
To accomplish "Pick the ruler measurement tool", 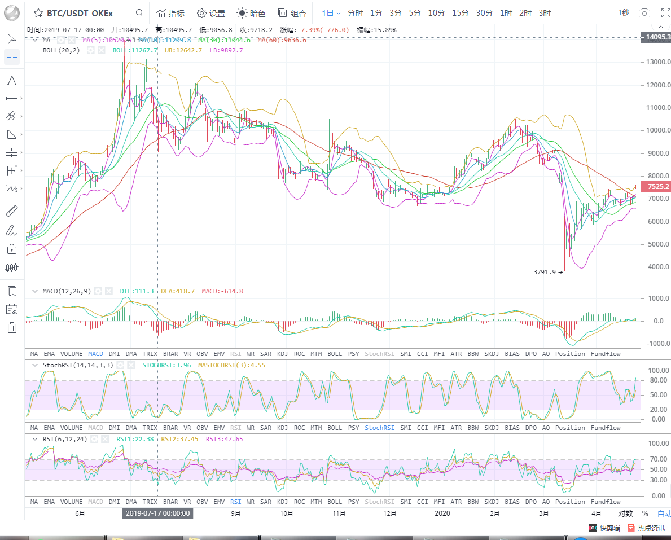I will (x=12, y=212).
